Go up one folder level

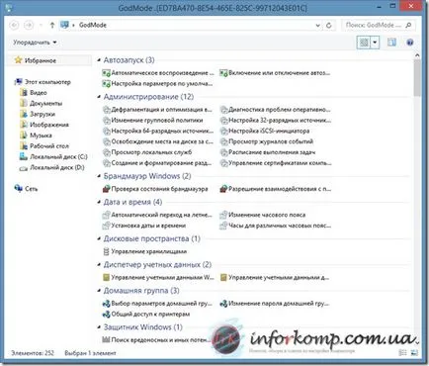click(x=51, y=25)
